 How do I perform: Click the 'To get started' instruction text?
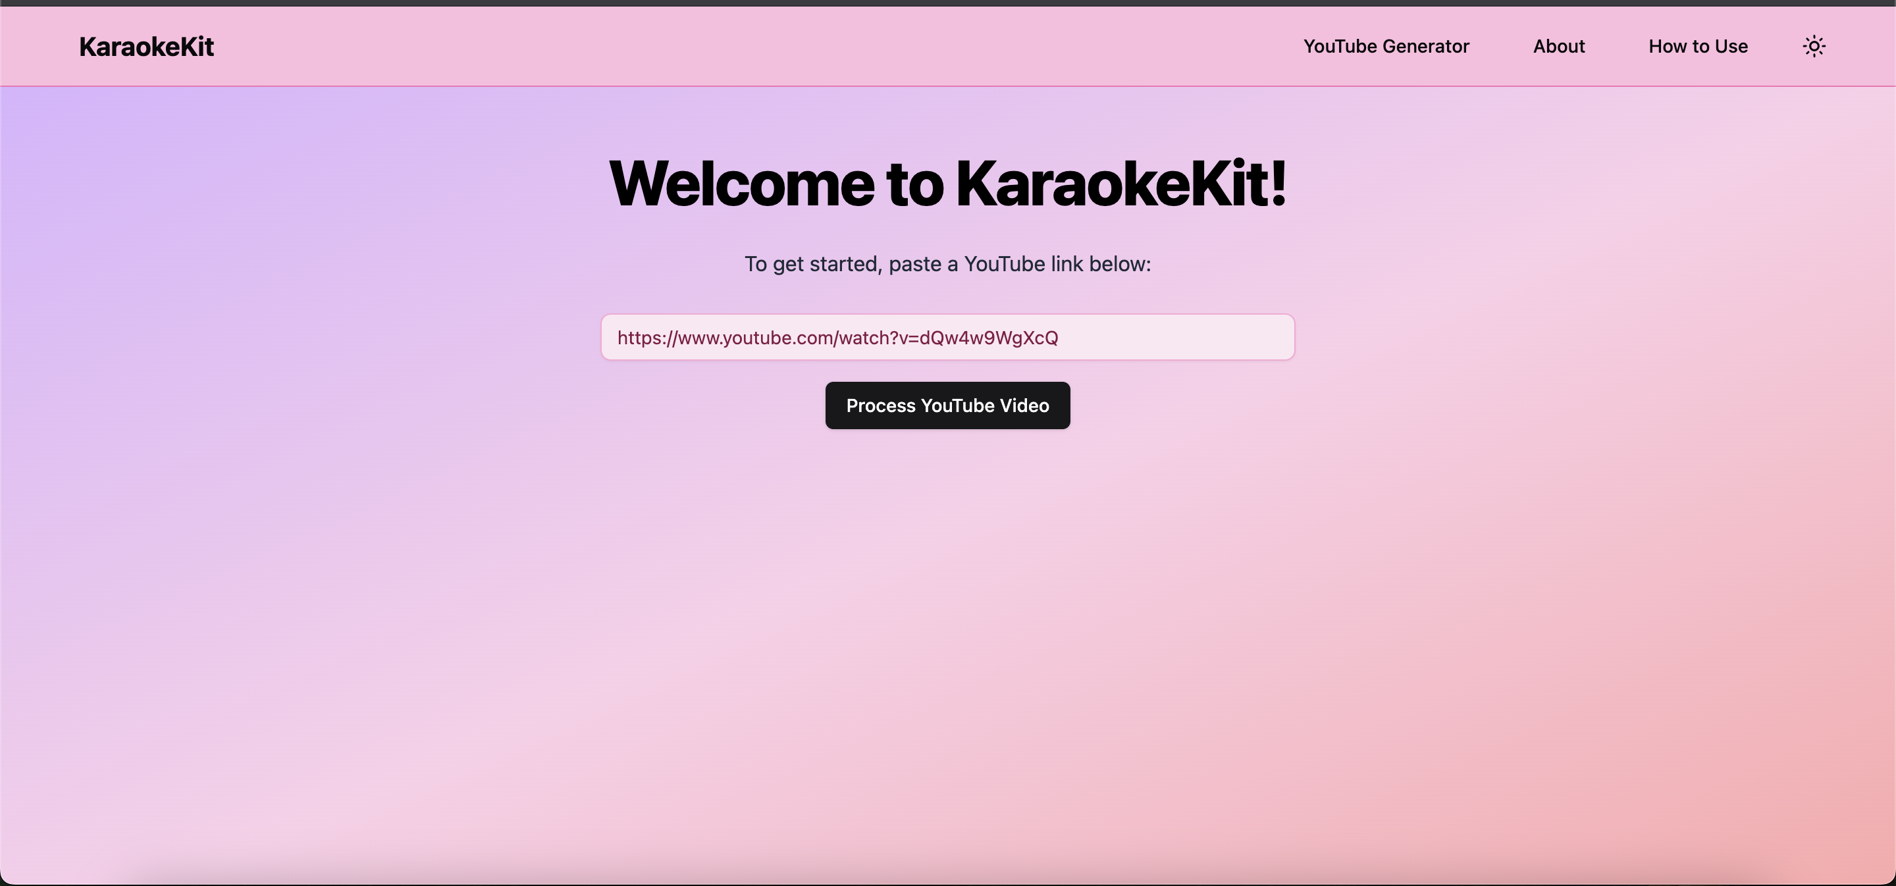tap(812, 264)
